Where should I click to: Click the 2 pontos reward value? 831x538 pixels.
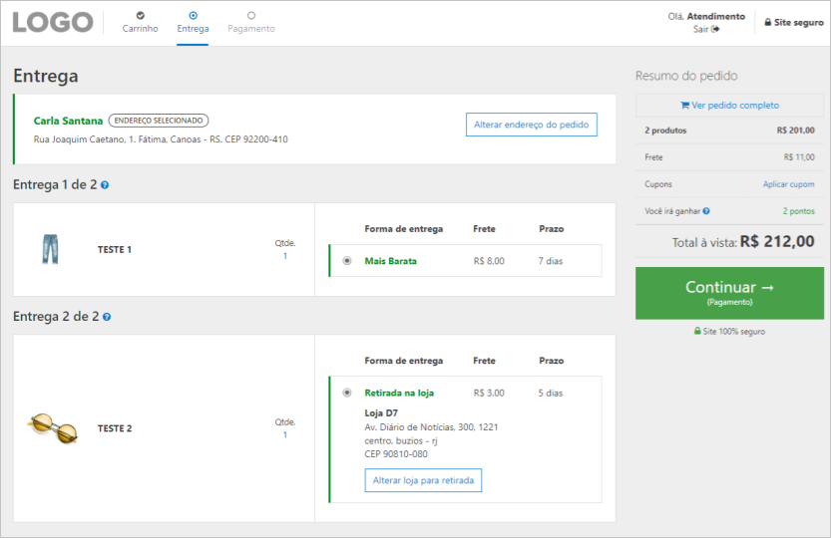(x=799, y=211)
